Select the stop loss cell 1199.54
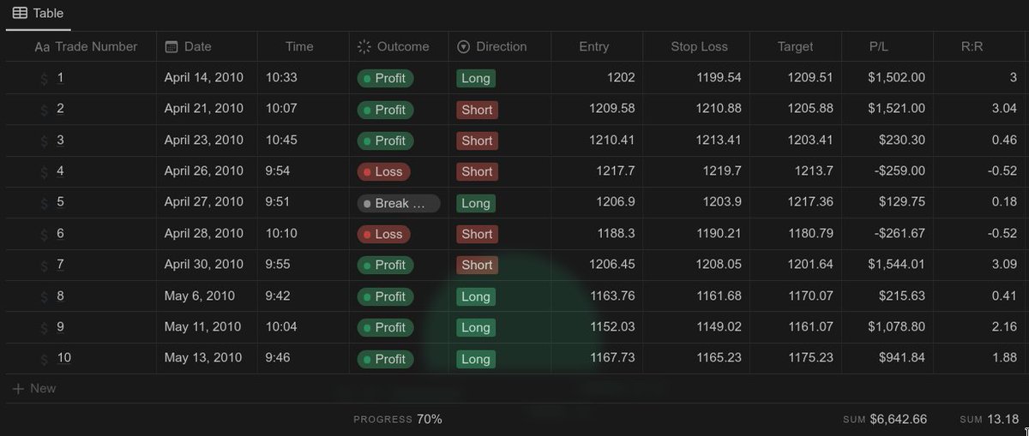The width and height of the screenshot is (1029, 436). click(x=696, y=77)
